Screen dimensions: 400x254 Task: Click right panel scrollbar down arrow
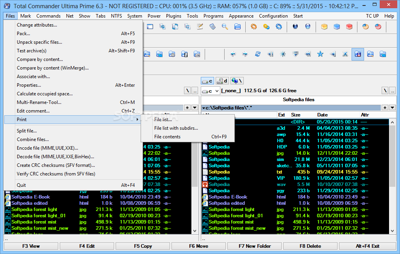[392, 231]
